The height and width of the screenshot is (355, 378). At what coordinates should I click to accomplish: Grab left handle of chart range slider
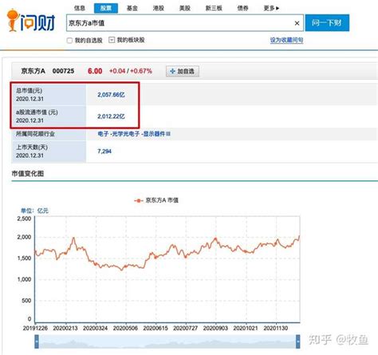click(37, 341)
